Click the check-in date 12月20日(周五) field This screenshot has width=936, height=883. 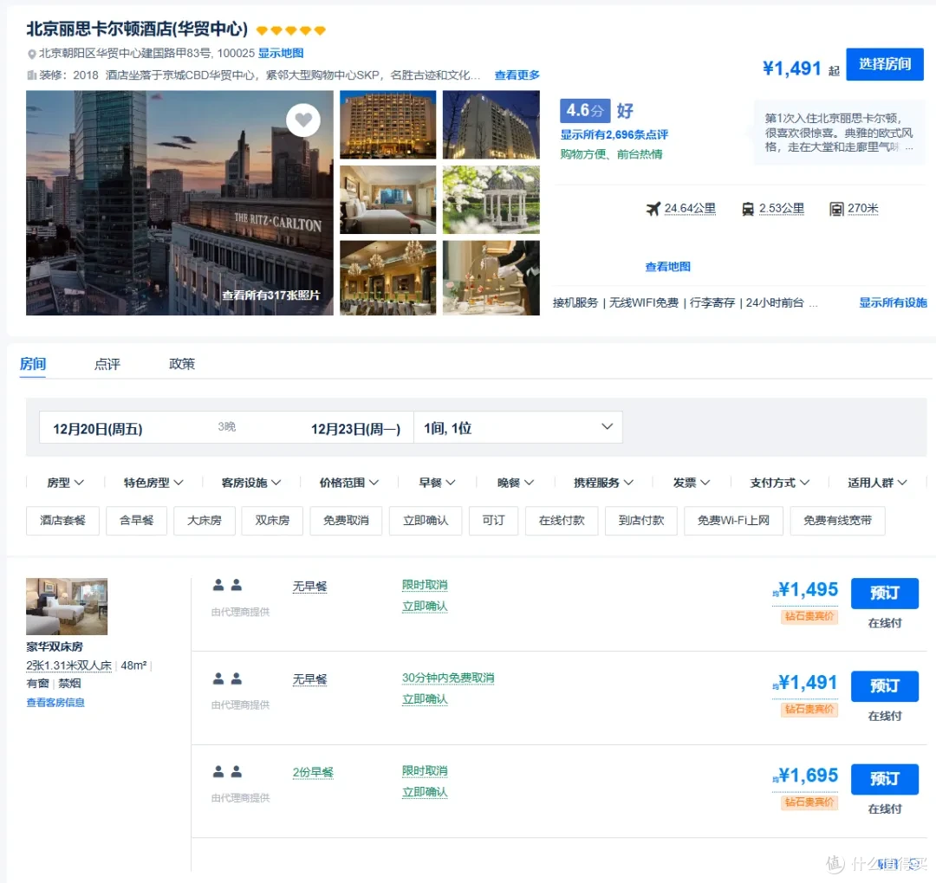tap(97, 429)
